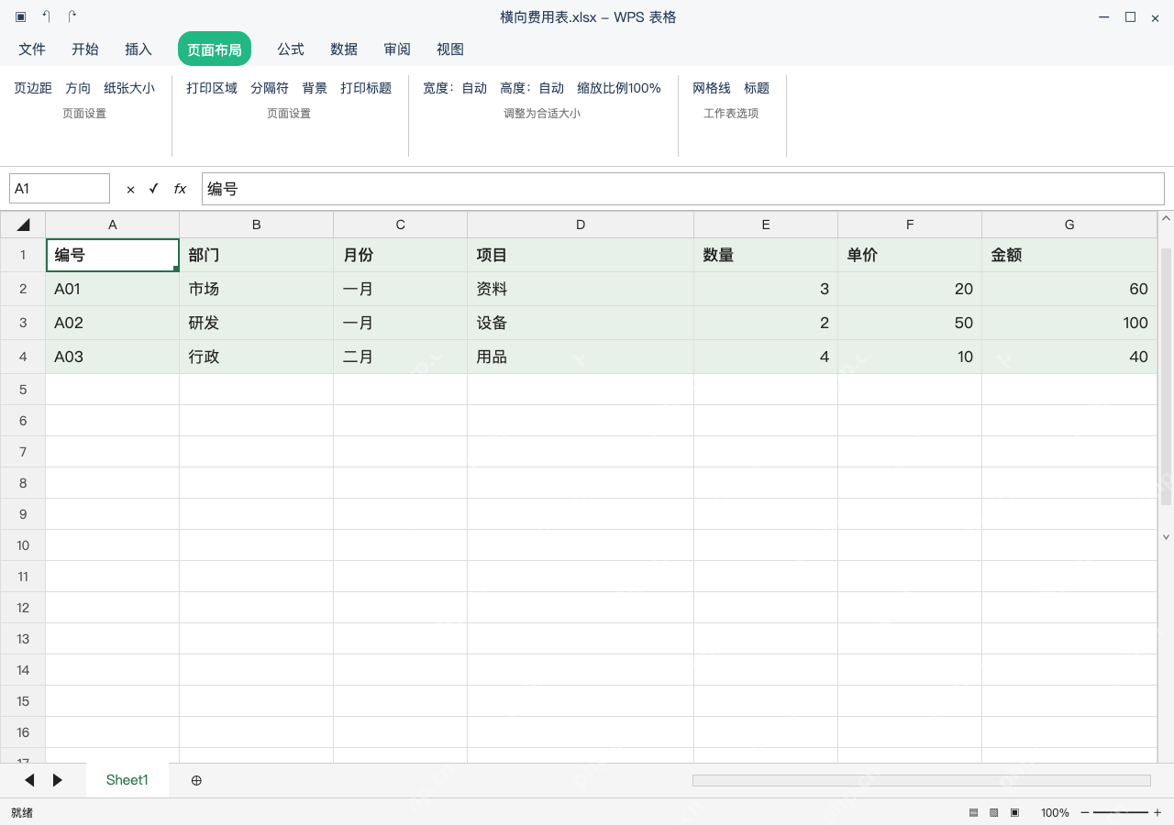Click the zoom slider in status bar

click(x=1121, y=812)
